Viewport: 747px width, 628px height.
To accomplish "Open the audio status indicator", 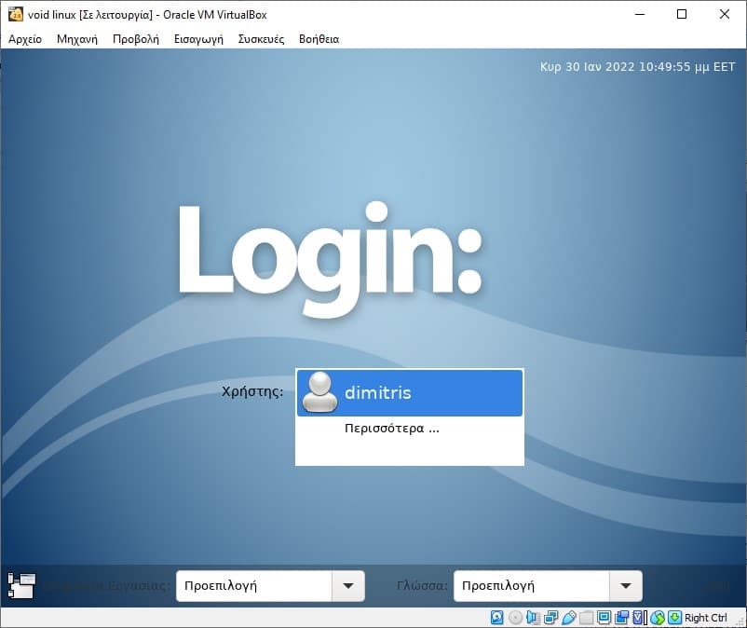I will click(531, 617).
